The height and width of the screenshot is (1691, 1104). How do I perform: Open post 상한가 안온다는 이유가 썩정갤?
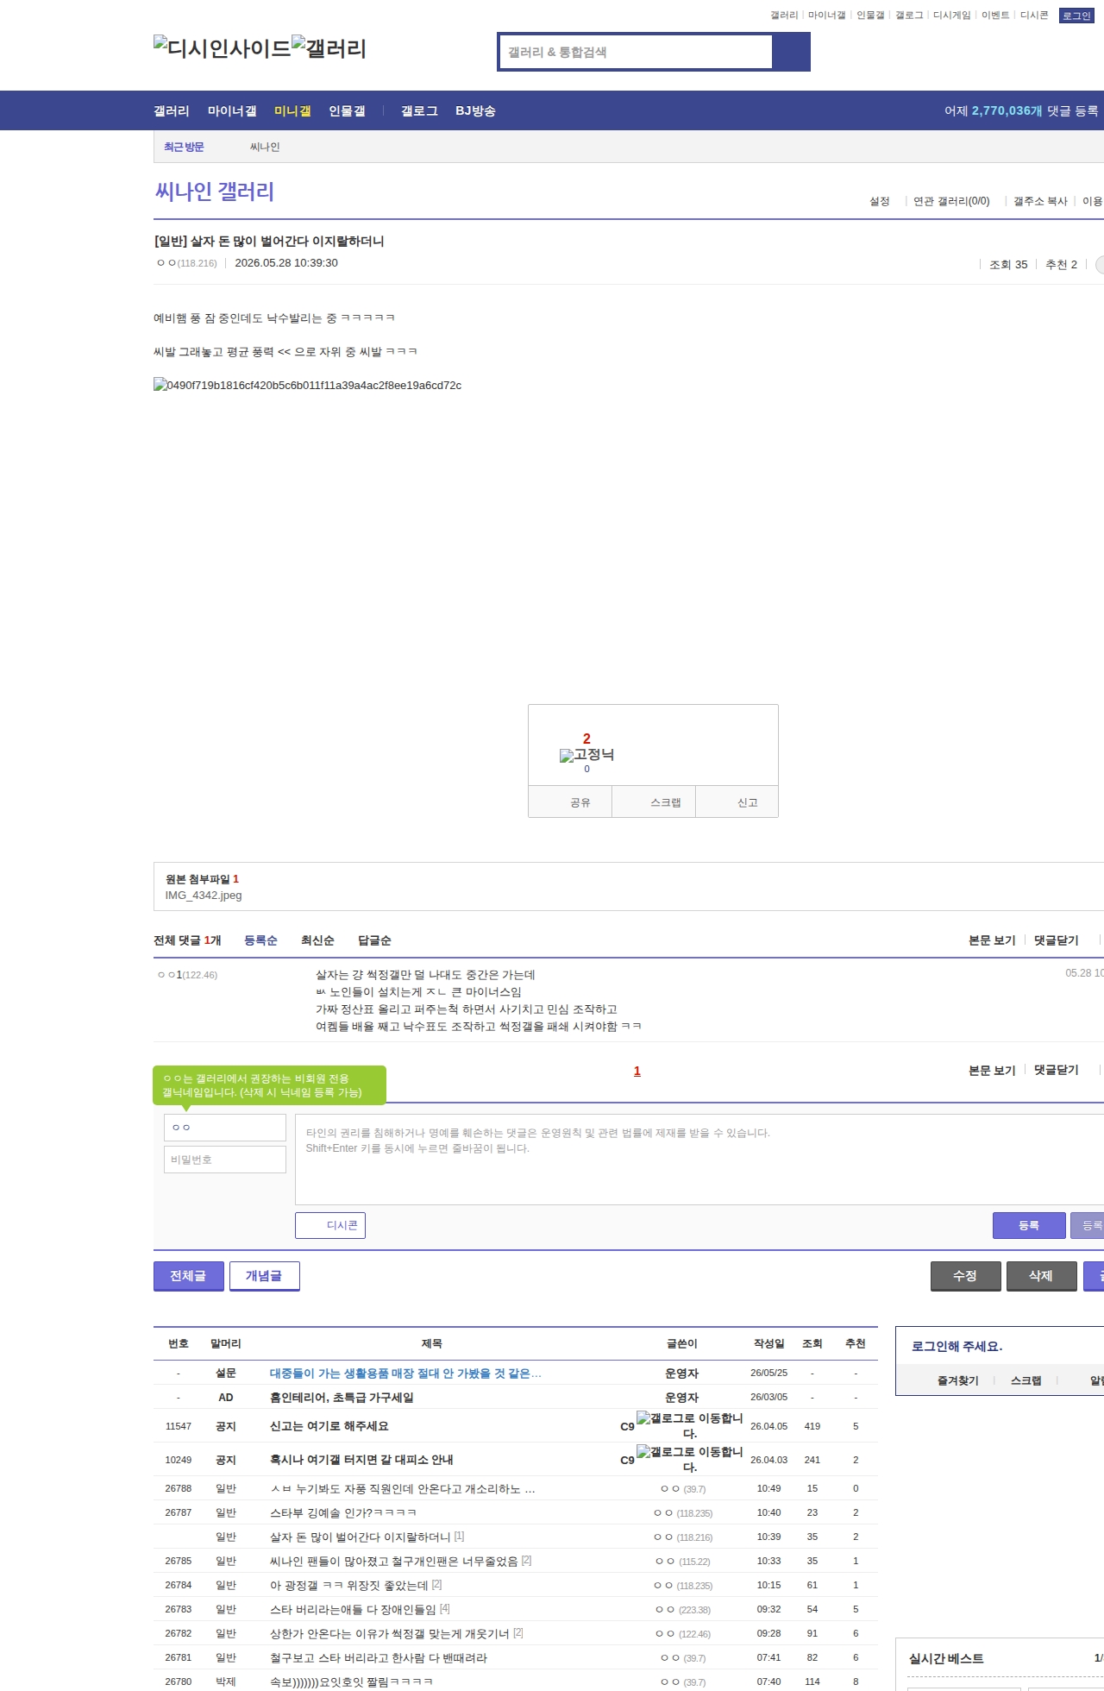(x=390, y=1633)
